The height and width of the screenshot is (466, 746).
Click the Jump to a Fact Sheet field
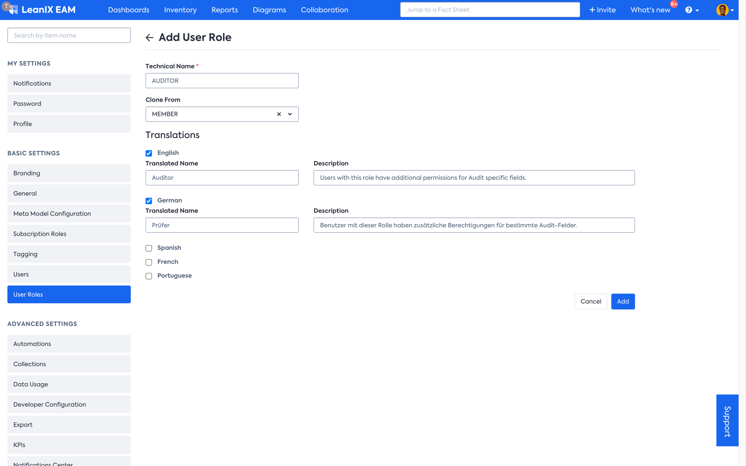(x=490, y=10)
